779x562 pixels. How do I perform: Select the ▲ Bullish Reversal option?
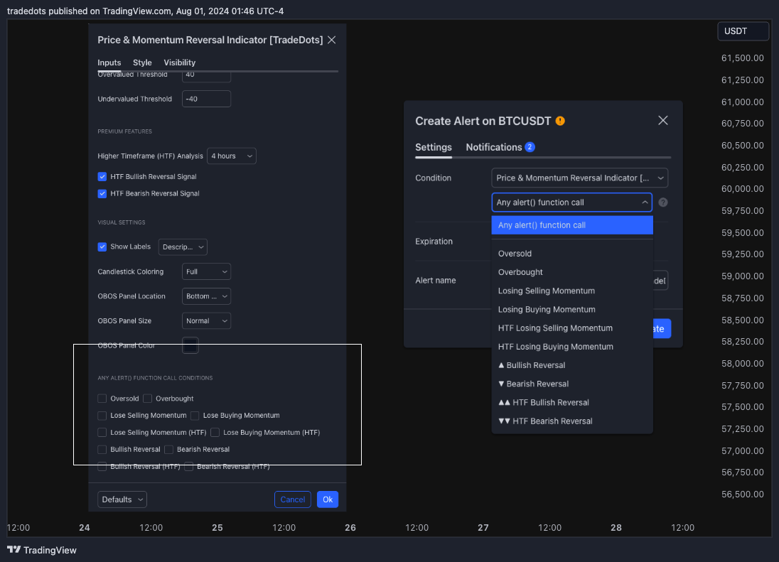point(572,365)
